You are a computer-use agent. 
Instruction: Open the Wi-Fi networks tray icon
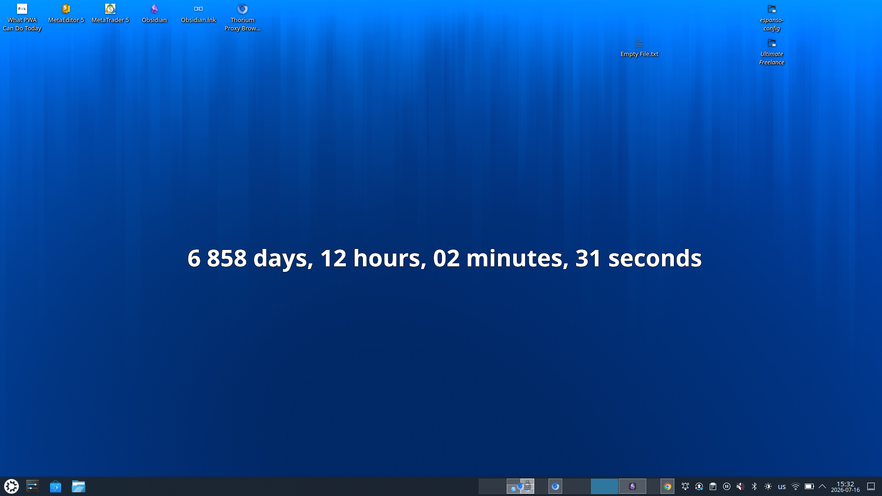[x=796, y=486]
